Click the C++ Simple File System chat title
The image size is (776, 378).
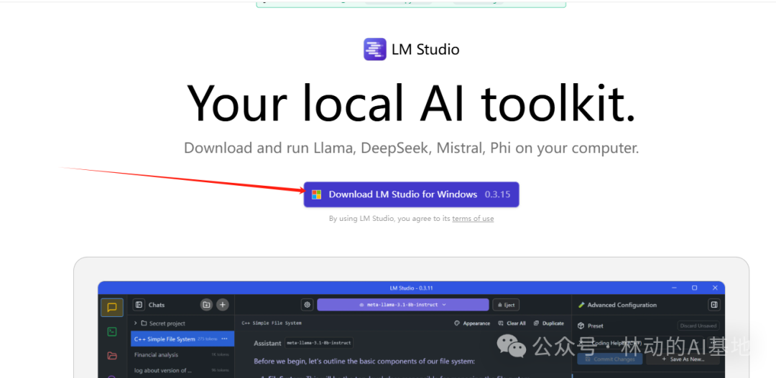pyautogui.click(x=272, y=323)
